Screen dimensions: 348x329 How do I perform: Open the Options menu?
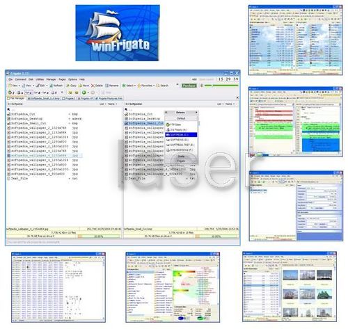pyautogui.click(x=72, y=79)
